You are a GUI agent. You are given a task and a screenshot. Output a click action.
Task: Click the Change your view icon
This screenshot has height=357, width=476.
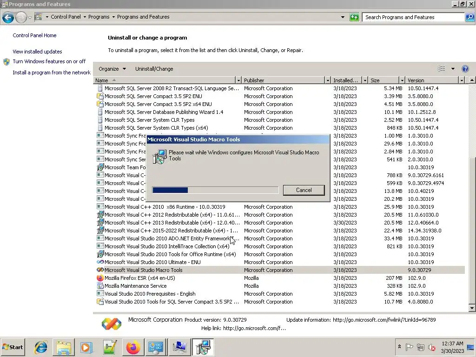click(x=442, y=69)
